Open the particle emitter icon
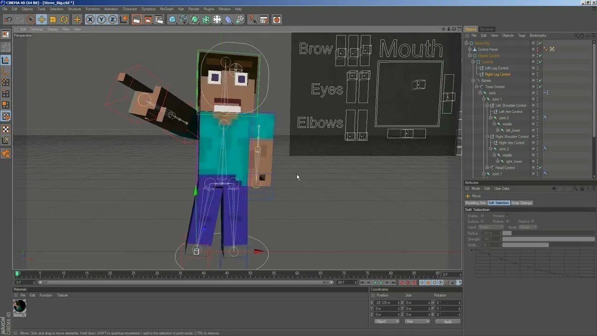This screenshot has height=336, width=597. (240, 20)
